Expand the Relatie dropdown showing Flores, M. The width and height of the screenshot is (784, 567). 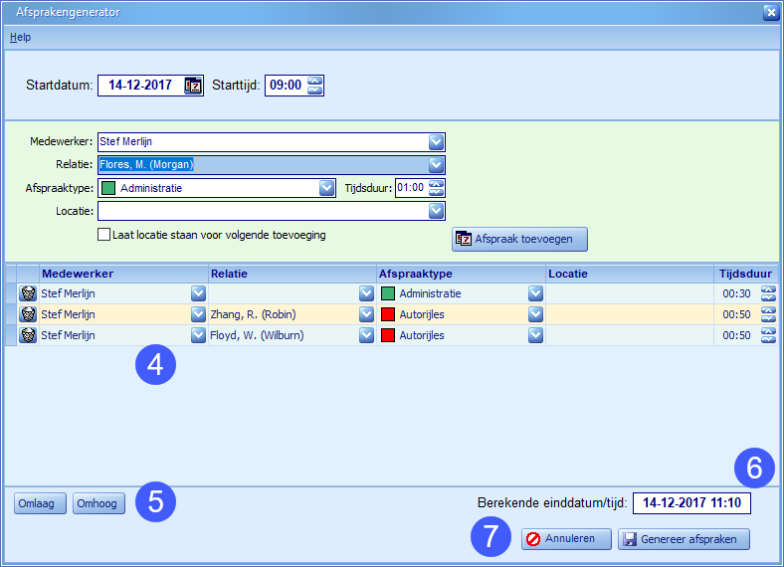[436, 165]
